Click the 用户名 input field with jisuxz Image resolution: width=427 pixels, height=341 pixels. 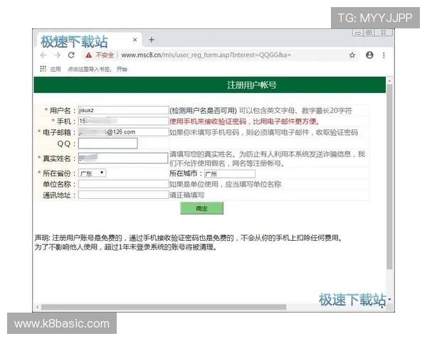click(x=123, y=110)
